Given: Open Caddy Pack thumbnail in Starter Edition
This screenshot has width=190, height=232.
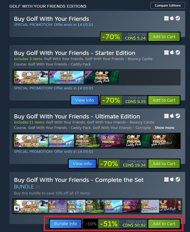Looking at the screenshot, I should coord(102,77).
